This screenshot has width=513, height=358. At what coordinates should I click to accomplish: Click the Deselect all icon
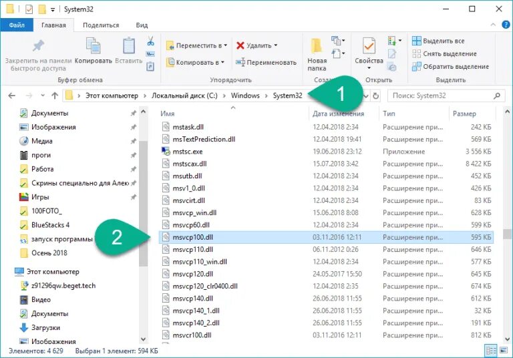417,53
